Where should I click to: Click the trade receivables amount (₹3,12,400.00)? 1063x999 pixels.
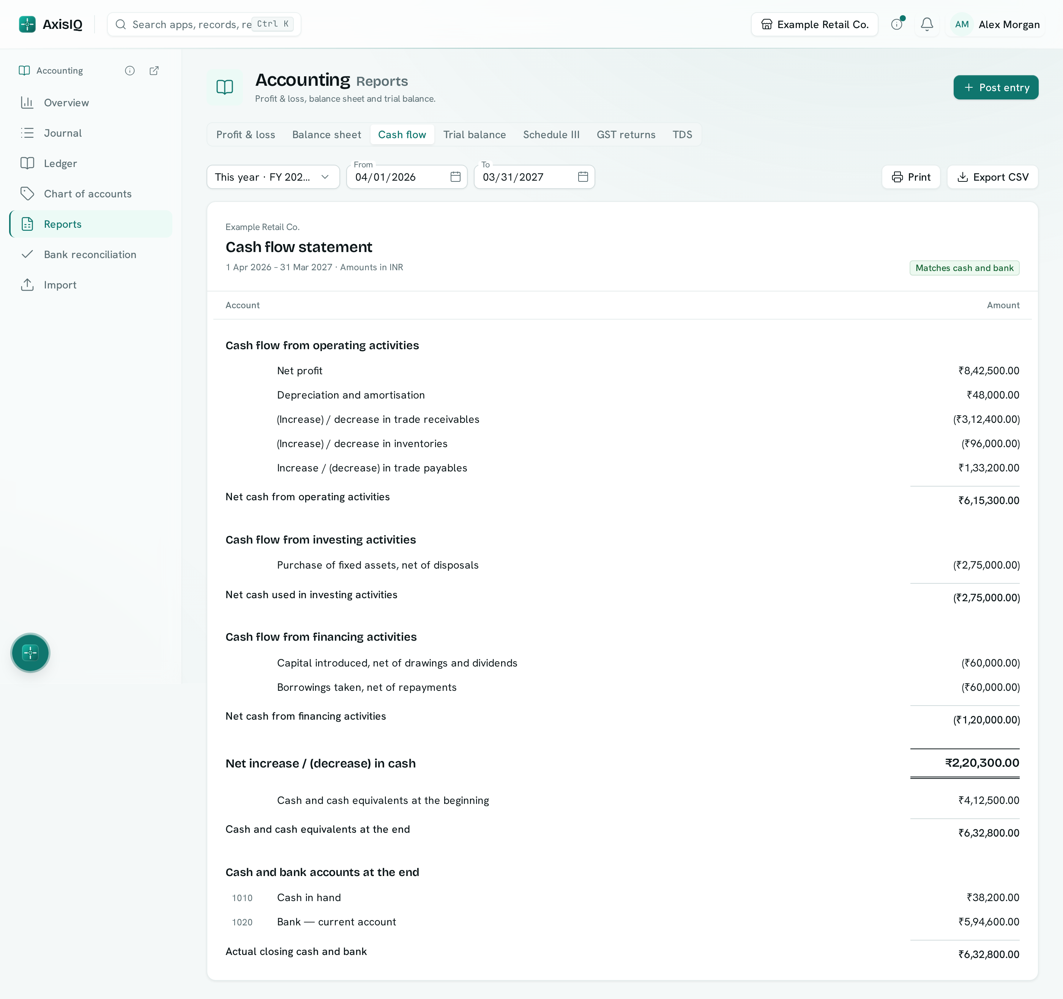click(x=986, y=419)
